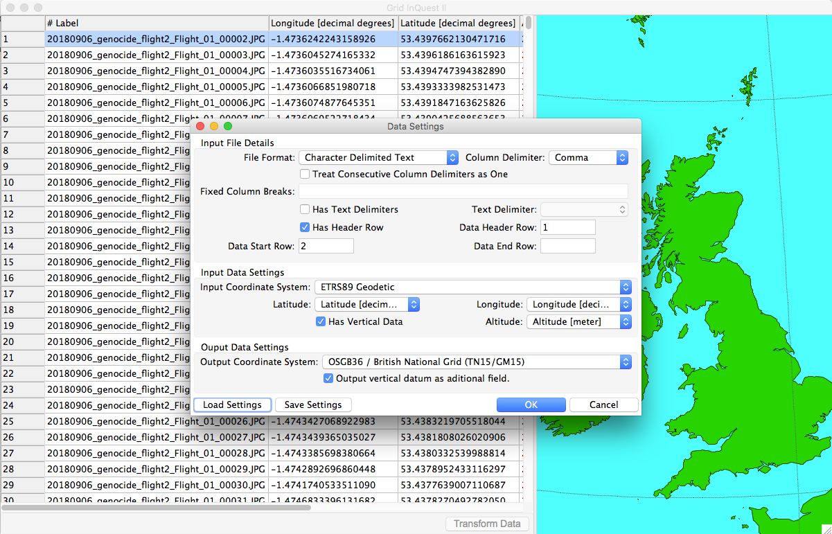Image resolution: width=832 pixels, height=534 pixels.
Task: Save current settings with Save Settings
Action: pyautogui.click(x=313, y=404)
